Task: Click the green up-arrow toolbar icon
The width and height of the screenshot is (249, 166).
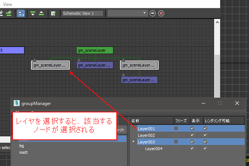Action: click(x=41, y=13)
